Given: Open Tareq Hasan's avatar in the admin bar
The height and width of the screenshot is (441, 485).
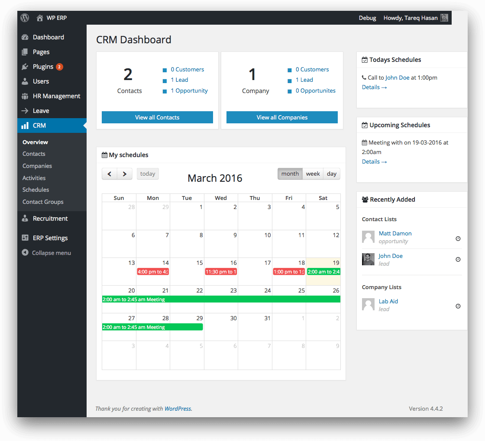Looking at the screenshot, I should click(x=444, y=18).
